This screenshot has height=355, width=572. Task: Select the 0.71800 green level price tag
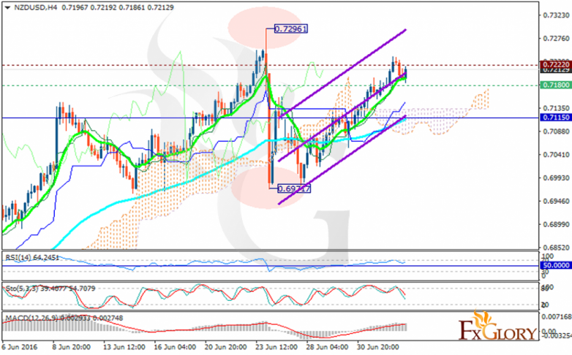[556, 85]
